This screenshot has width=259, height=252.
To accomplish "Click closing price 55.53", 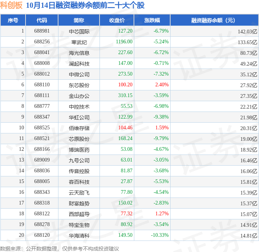I will 127,106.
